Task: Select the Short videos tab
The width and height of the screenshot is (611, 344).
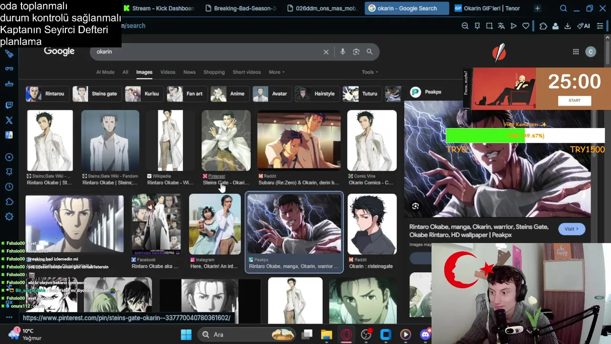Action: tap(247, 72)
